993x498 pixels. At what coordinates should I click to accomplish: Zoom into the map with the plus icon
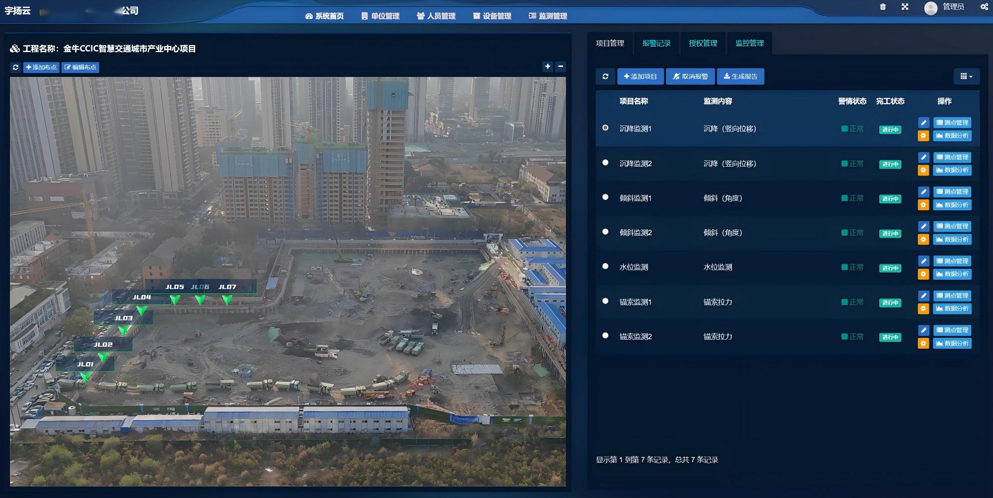coord(548,66)
